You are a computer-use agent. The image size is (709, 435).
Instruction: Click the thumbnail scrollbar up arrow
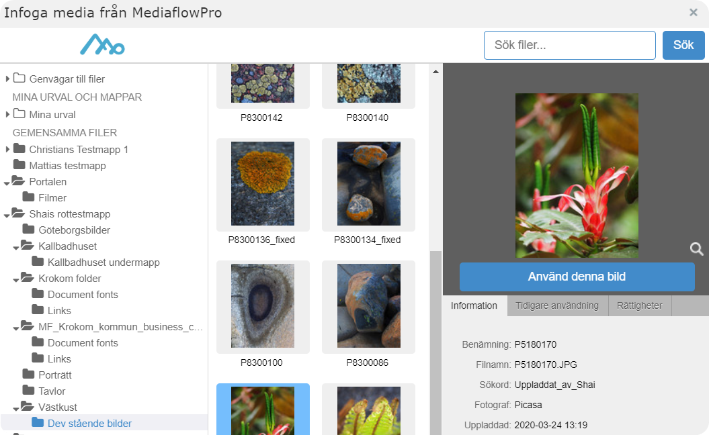pyautogui.click(x=435, y=71)
